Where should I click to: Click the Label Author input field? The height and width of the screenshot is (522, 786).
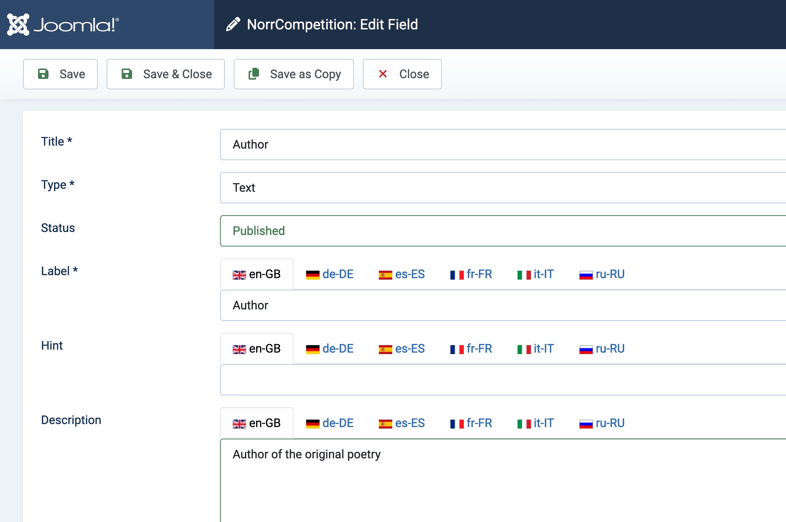pyautogui.click(x=503, y=305)
